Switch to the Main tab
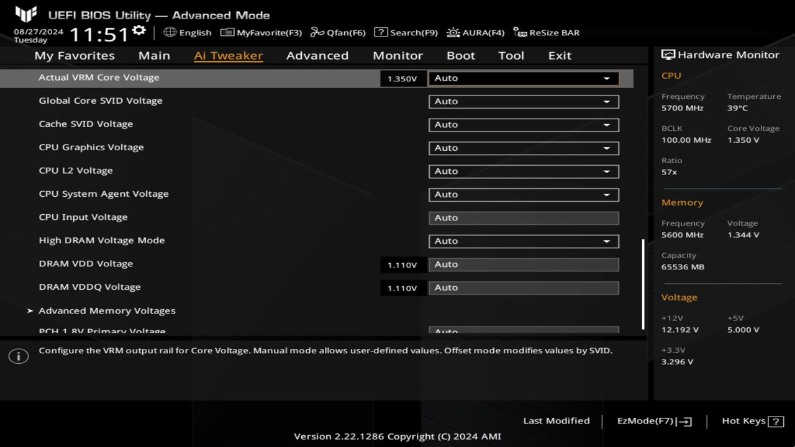The width and height of the screenshot is (795, 447). point(154,55)
